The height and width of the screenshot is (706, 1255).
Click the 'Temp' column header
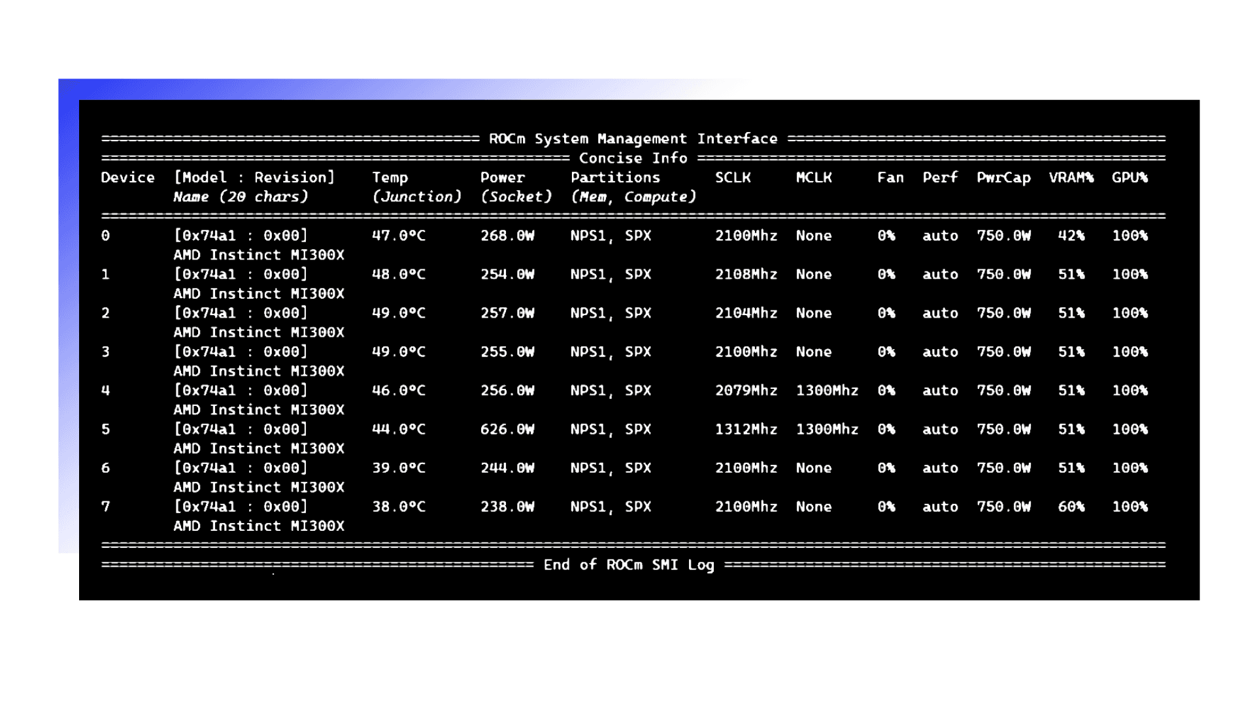coord(390,178)
